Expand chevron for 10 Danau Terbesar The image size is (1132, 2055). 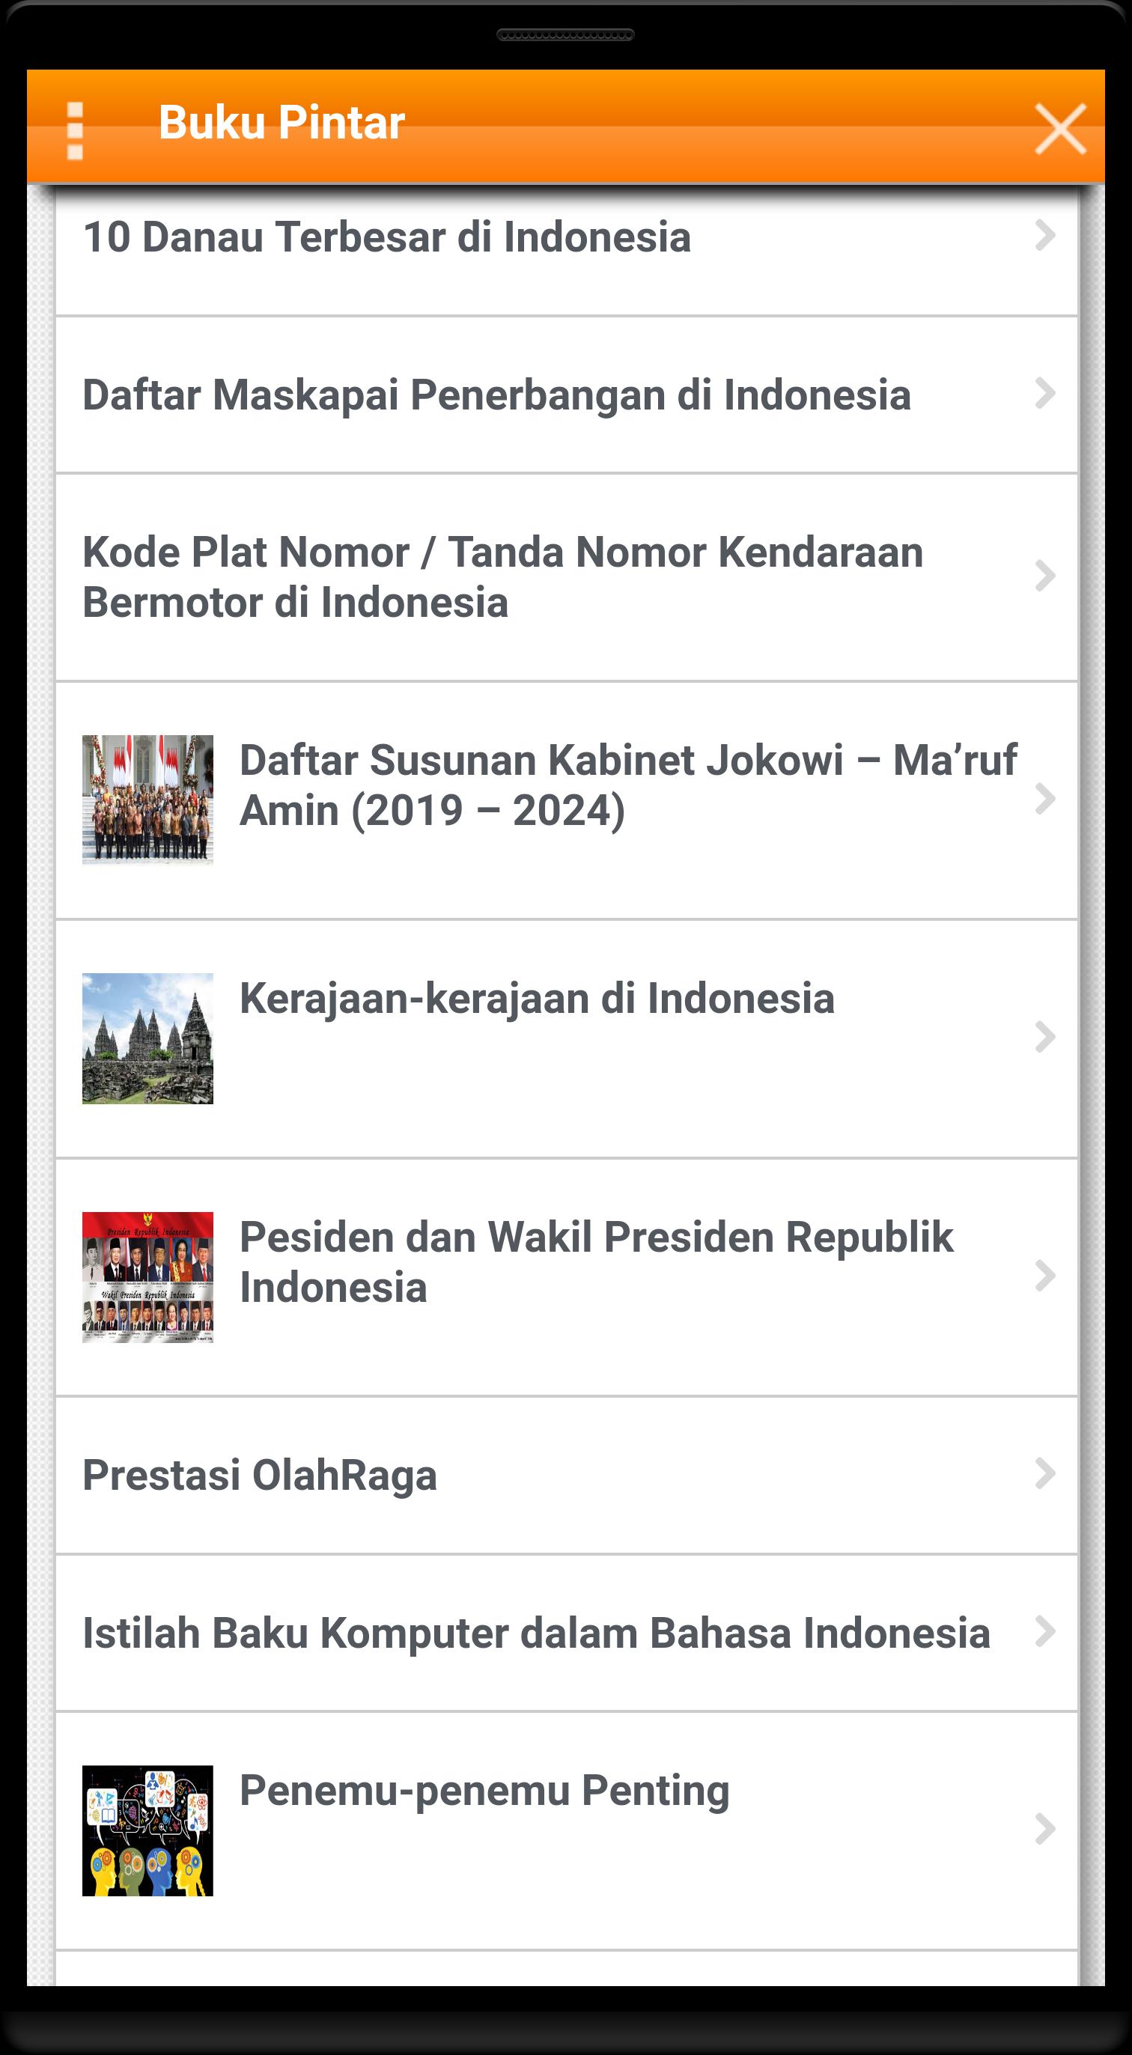pyautogui.click(x=1045, y=235)
